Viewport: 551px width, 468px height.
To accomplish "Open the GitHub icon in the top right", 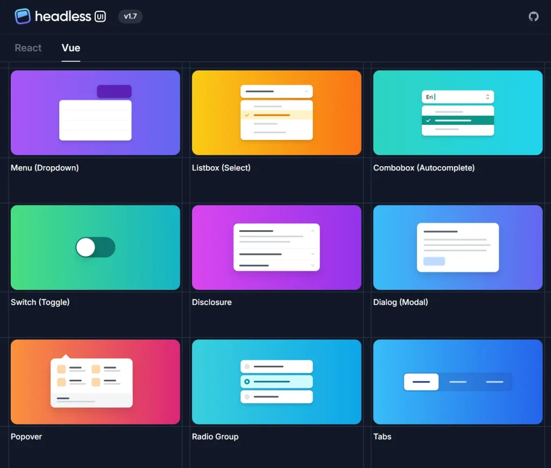I will click(533, 16).
